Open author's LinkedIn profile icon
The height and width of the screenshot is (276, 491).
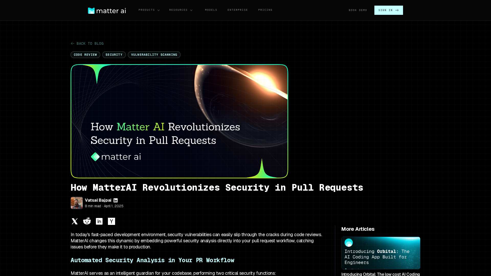116,200
